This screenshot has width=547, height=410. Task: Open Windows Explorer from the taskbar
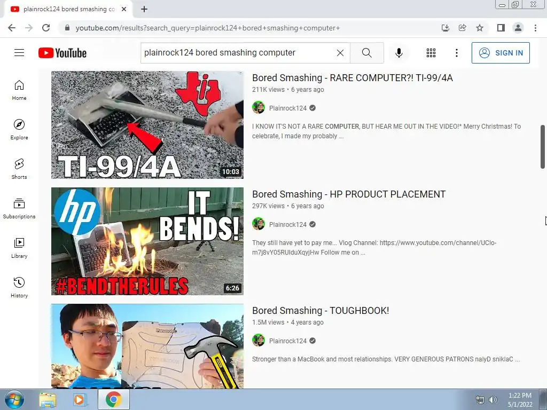pyautogui.click(x=48, y=400)
